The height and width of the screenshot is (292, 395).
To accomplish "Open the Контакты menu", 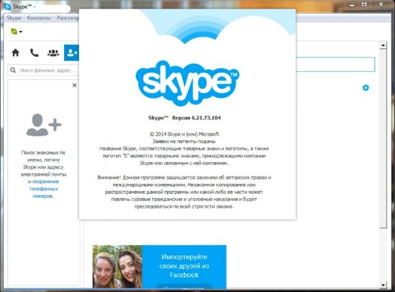I will coord(39,18).
